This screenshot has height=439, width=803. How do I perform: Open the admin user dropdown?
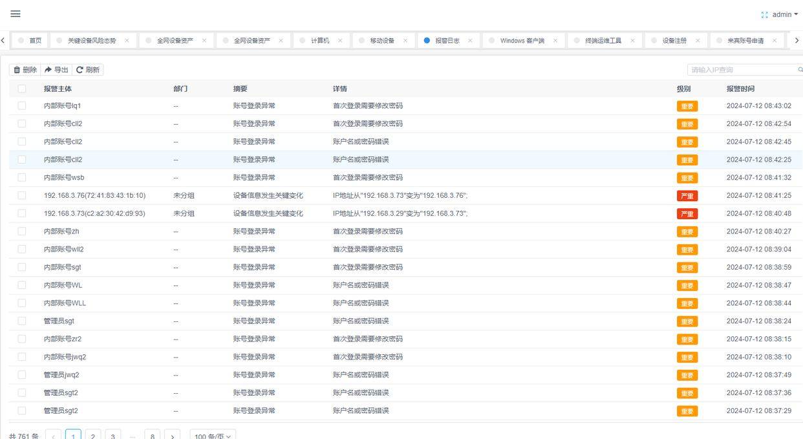(785, 15)
